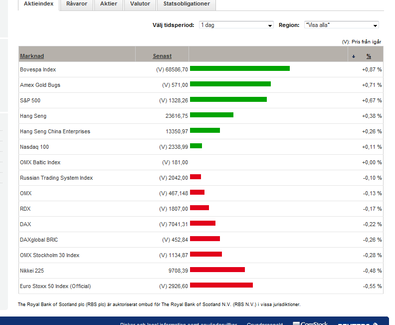Click the Bovespa green performance bar
This screenshot has width=395, height=325.
coord(240,68)
